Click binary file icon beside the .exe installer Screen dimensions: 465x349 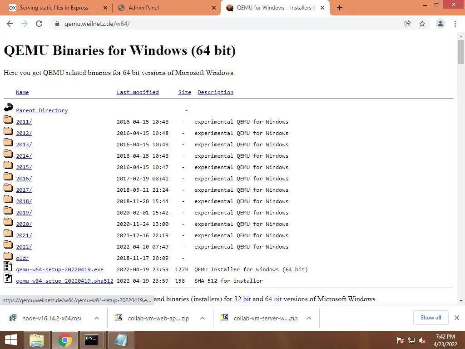[x=8, y=266]
